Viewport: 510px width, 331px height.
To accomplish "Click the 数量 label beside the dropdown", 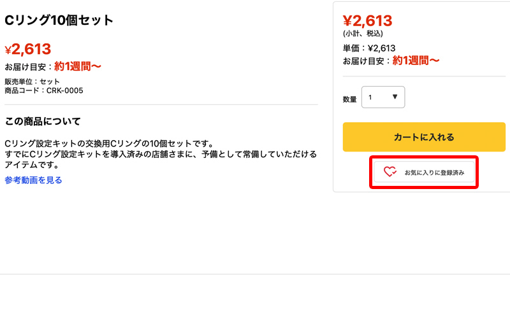I will click(349, 99).
